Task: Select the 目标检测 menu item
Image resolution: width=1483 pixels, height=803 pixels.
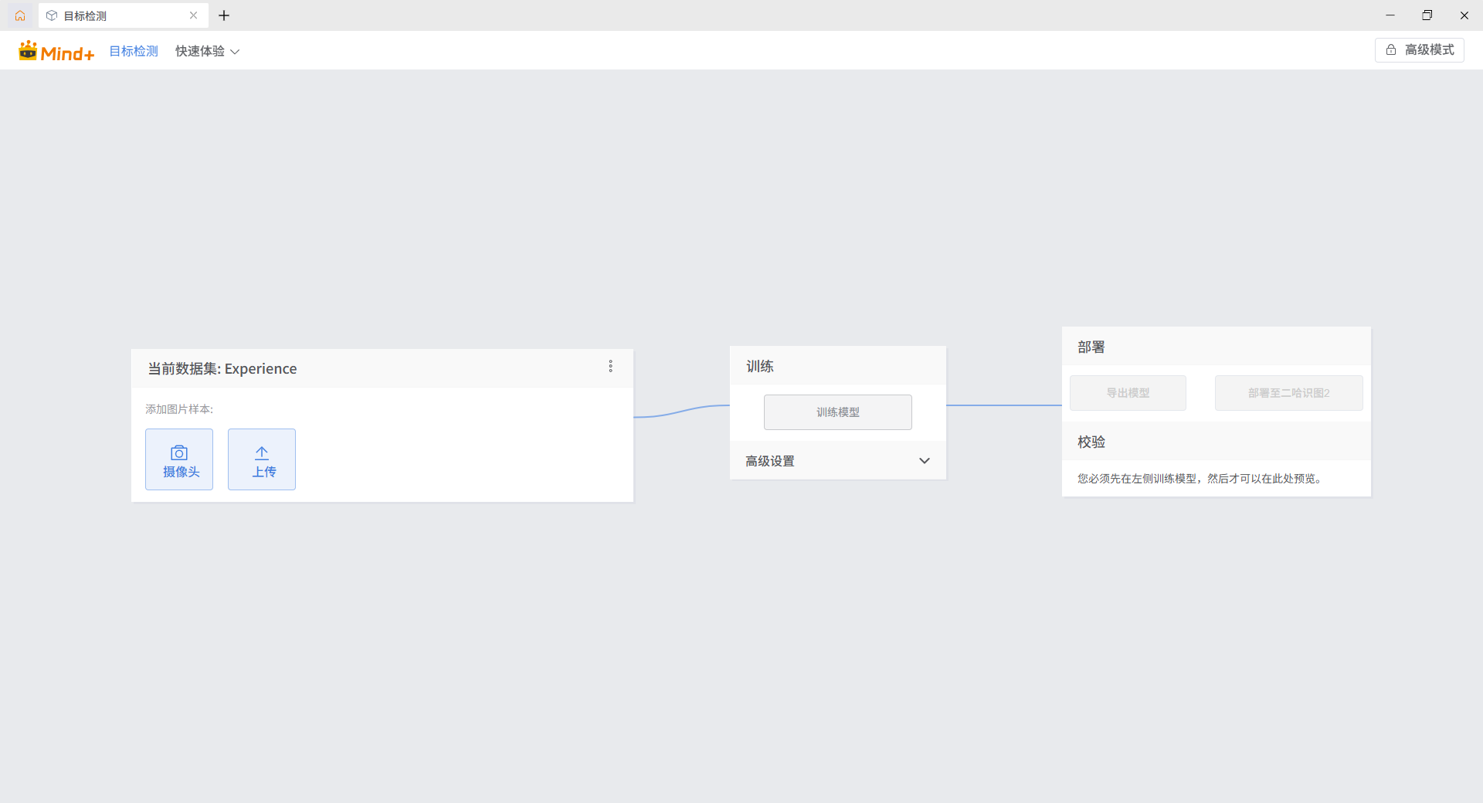Action: (134, 52)
